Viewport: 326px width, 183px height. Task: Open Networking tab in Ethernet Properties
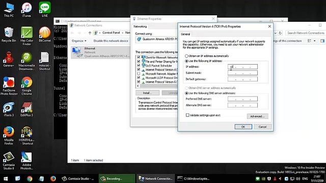tap(140, 26)
